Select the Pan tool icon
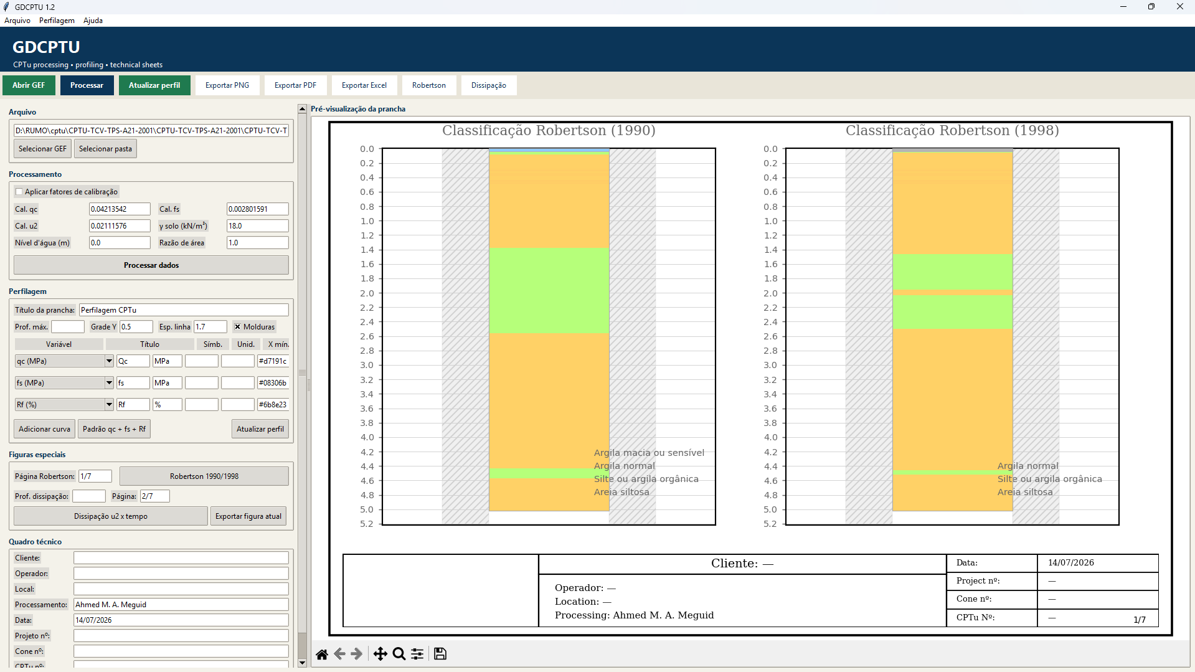This screenshot has height=672, width=1195. point(380,654)
